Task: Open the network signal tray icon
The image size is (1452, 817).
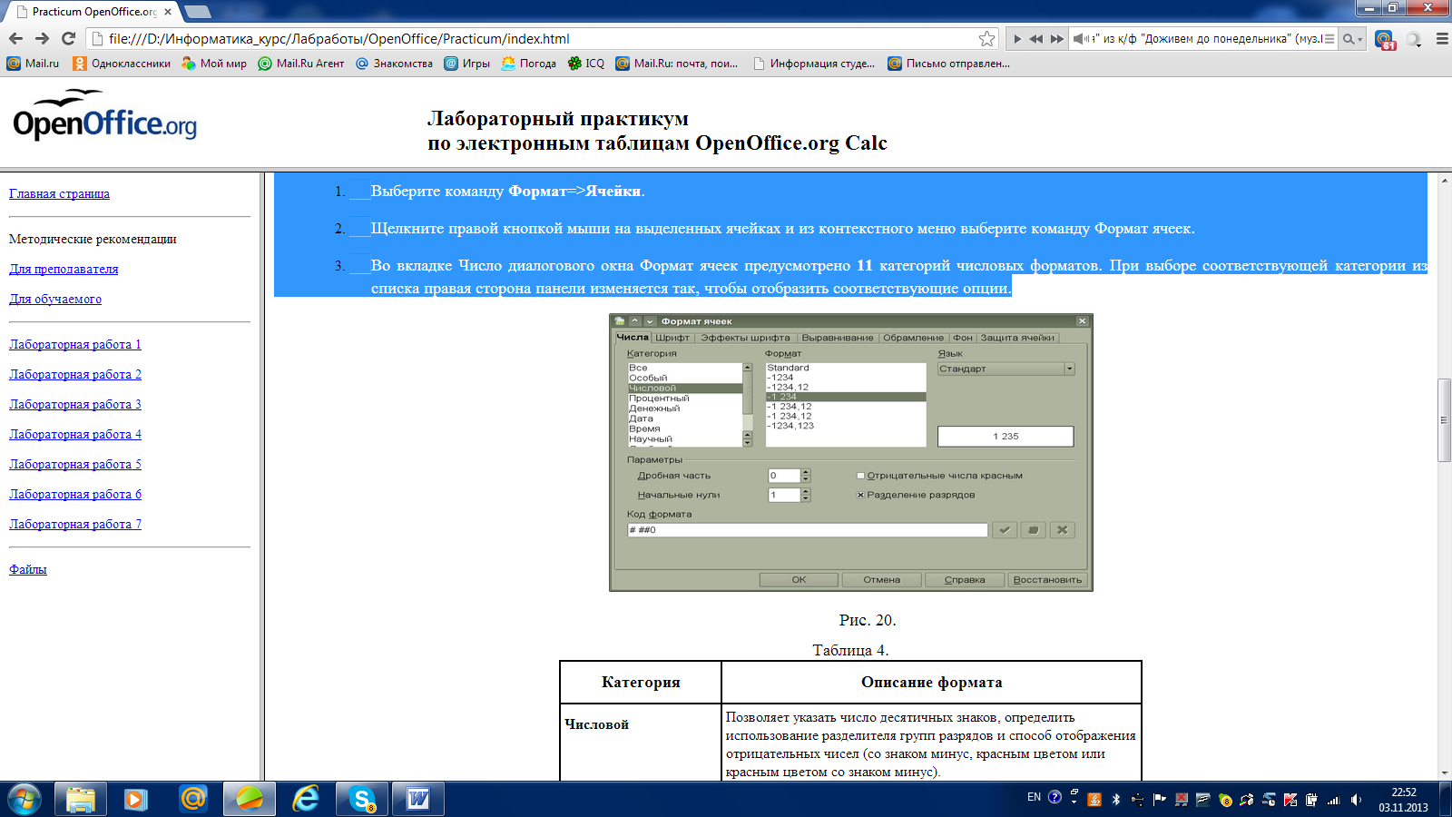Action: click(1333, 800)
